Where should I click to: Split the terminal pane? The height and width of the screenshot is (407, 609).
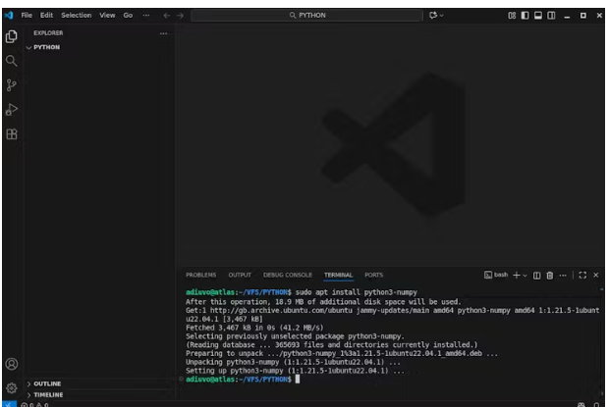tap(536, 275)
